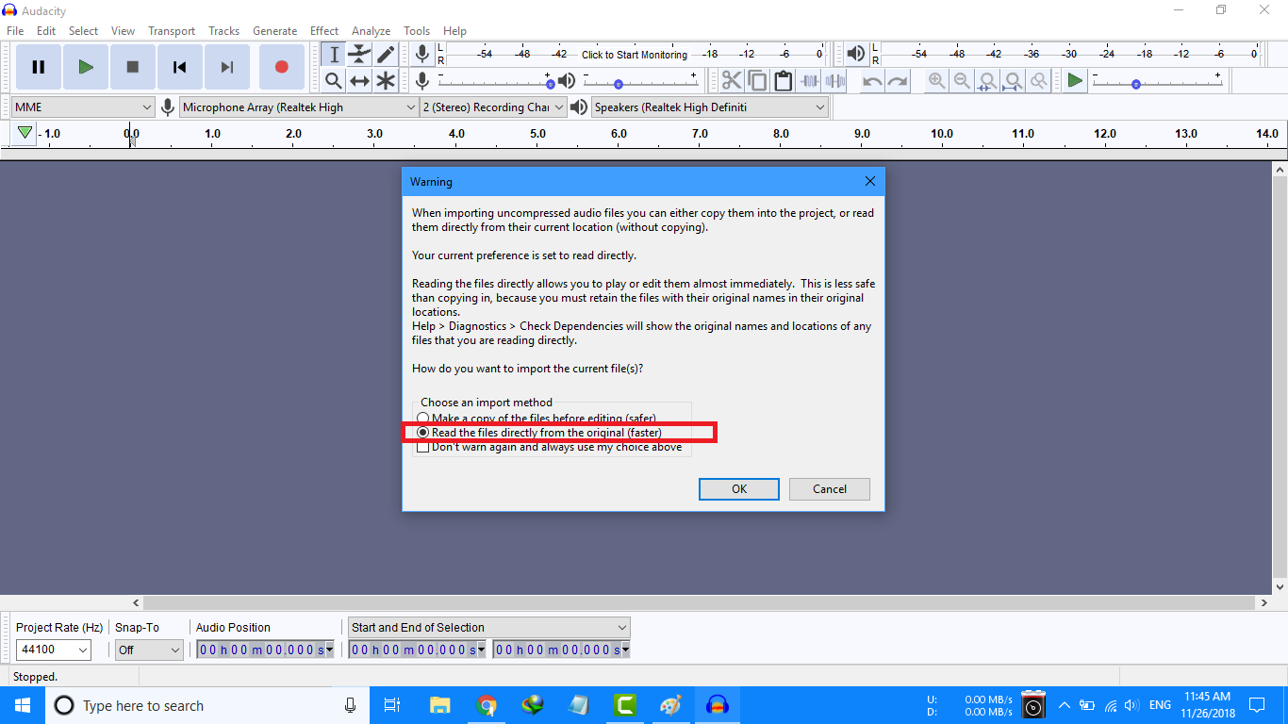The height and width of the screenshot is (724, 1288).
Task: Select the Time Shift tool
Action: 359,81
